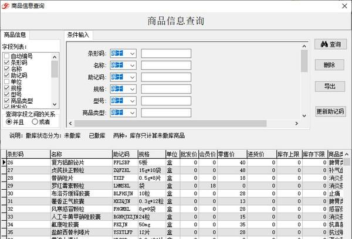Viewport: 352px width, 239px height.
Task: Uncheck the 名称 field checkbox
Action: (6, 69)
